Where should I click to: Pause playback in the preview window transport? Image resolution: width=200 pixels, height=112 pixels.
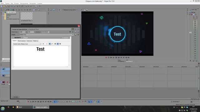[116, 58]
